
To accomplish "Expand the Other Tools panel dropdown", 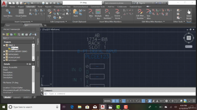I will [184, 22].
